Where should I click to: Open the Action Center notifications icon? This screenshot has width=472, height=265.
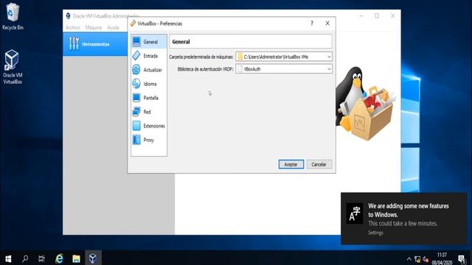click(x=462, y=259)
